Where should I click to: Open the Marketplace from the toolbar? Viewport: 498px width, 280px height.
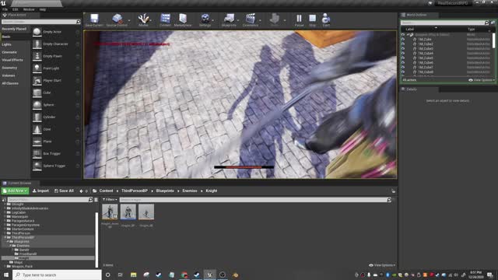click(183, 20)
